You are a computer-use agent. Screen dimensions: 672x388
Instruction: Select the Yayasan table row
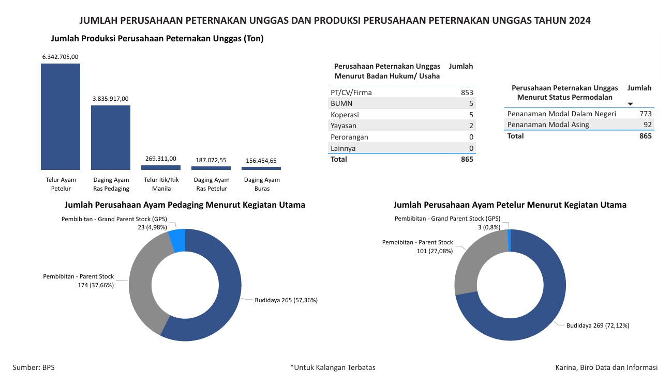pyautogui.click(x=402, y=126)
